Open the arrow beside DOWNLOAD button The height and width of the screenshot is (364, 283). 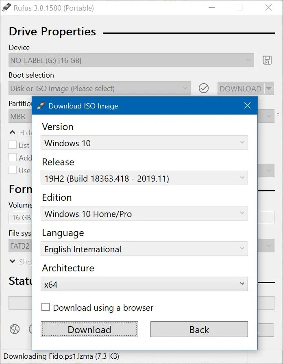[269, 88]
